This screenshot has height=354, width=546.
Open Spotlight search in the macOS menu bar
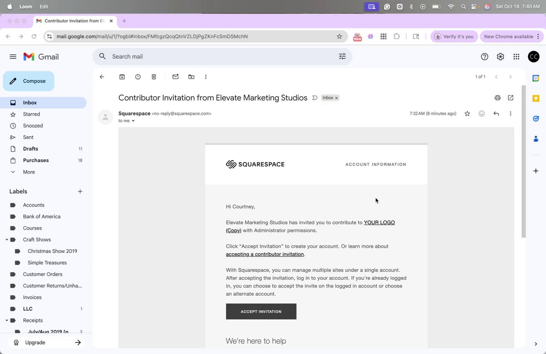463,6
